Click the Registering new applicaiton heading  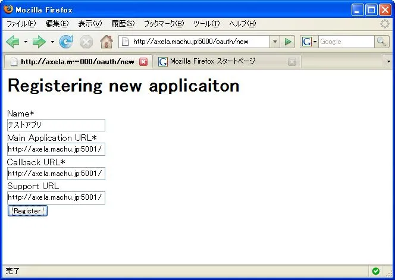click(124, 86)
